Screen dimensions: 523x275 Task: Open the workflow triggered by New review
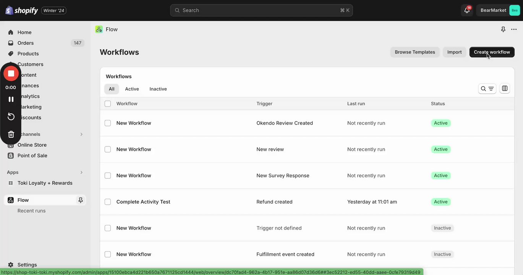pyautogui.click(x=134, y=149)
